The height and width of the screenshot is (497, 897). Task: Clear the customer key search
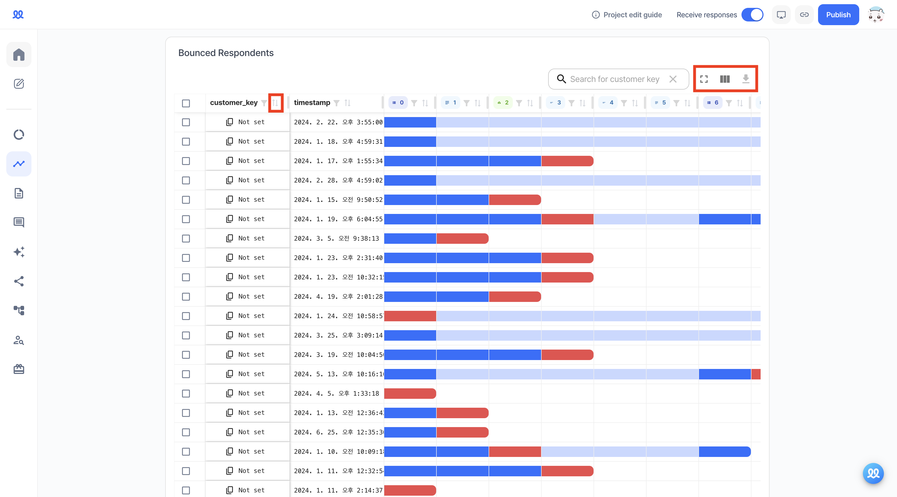click(x=673, y=79)
